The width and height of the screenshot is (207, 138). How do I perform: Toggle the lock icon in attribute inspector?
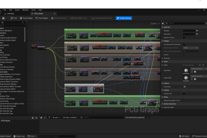click(x=41, y=118)
